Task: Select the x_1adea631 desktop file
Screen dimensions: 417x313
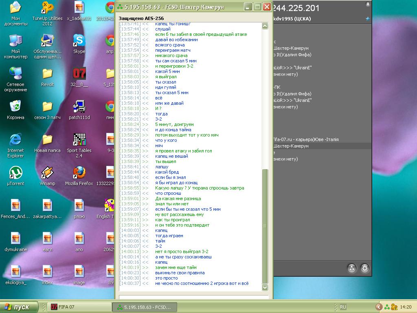Action: (x=79, y=11)
